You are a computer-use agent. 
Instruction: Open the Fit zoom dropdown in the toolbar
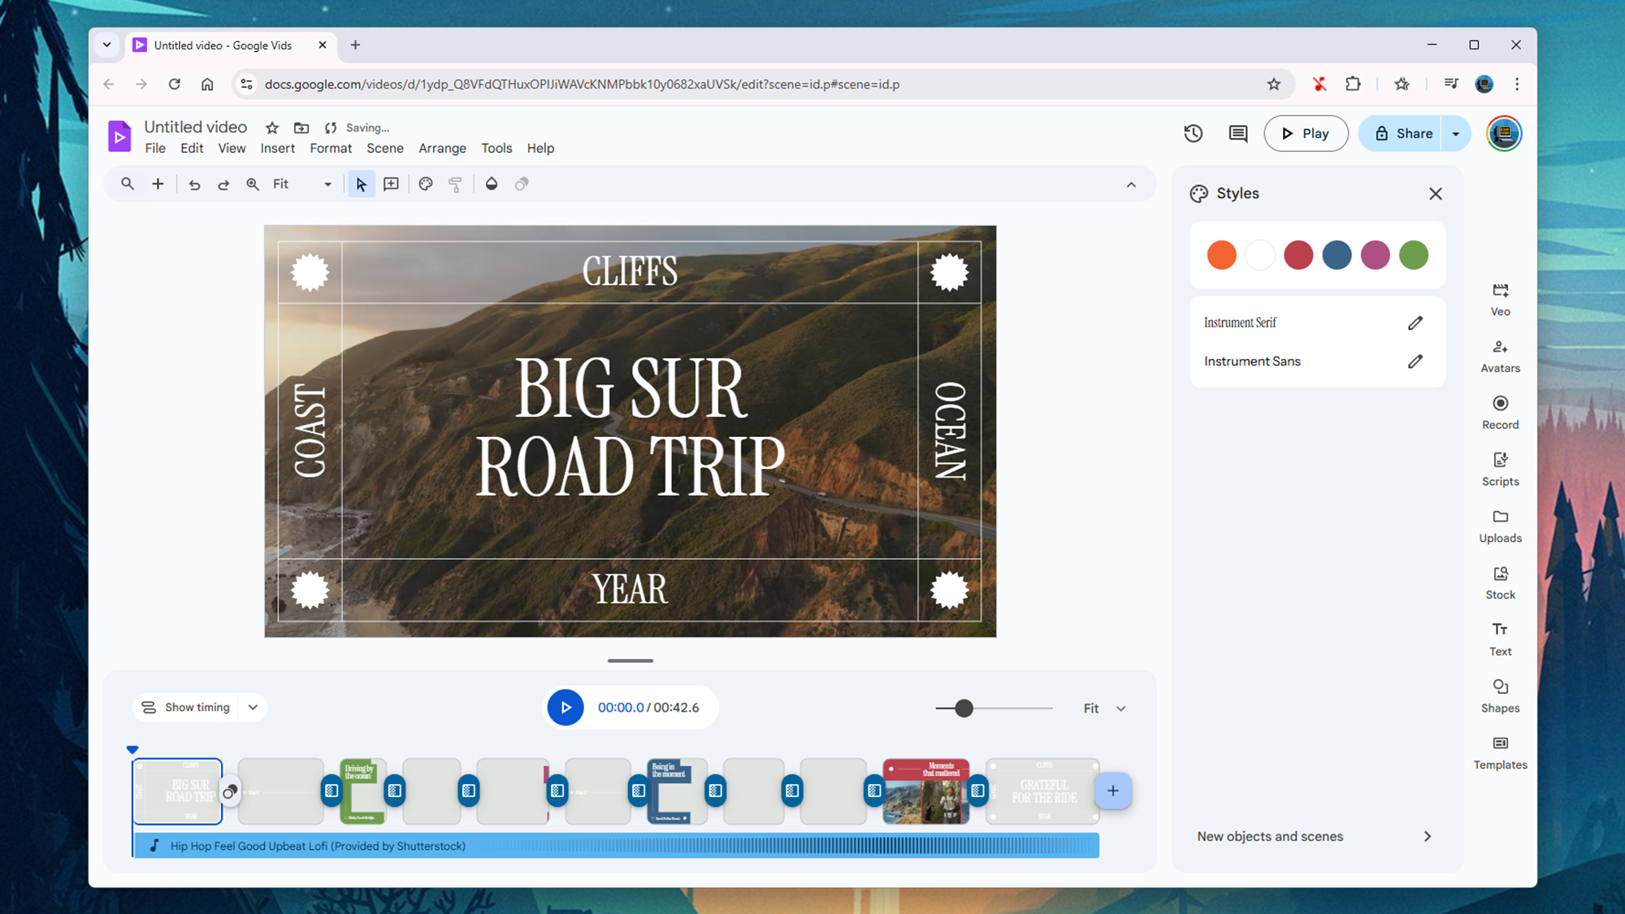(327, 184)
